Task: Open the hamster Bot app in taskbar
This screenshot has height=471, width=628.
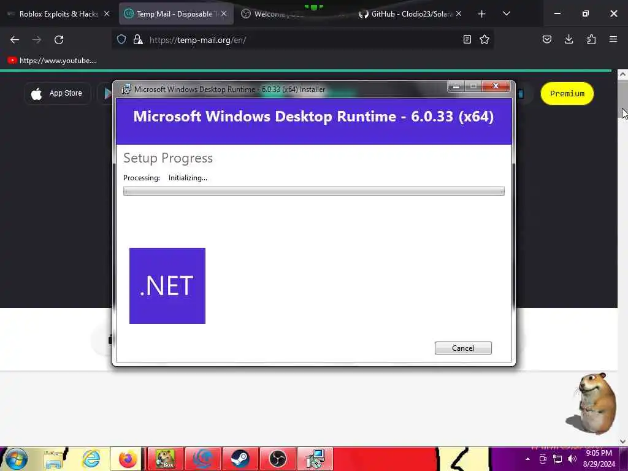Action: pos(166,459)
